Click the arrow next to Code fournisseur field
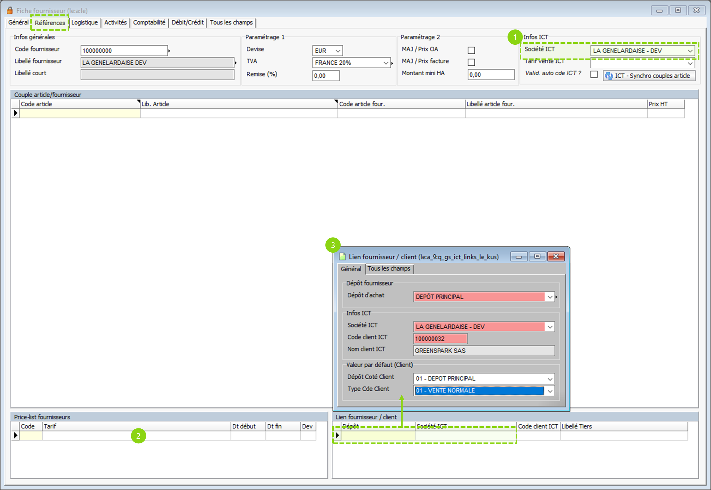The width and height of the screenshot is (711, 490). click(x=169, y=51)
